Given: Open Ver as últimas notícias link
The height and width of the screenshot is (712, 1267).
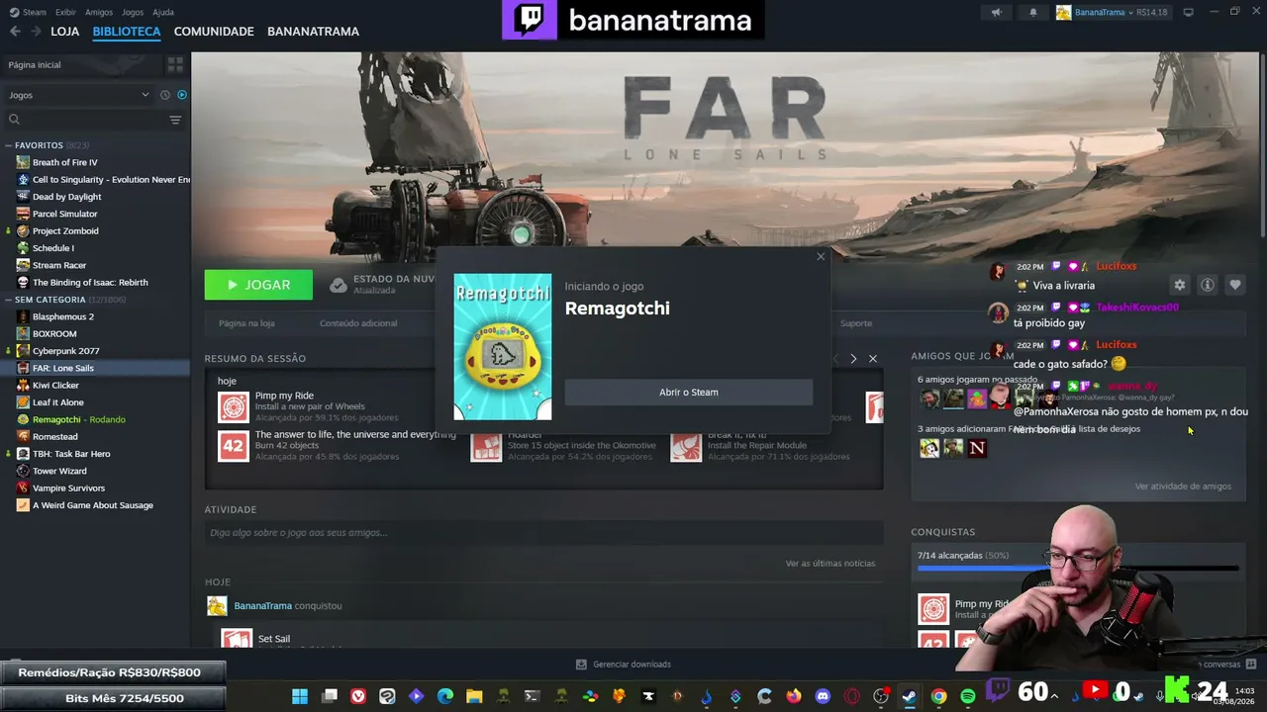Looking at the screenshot, I should point(830,564).
